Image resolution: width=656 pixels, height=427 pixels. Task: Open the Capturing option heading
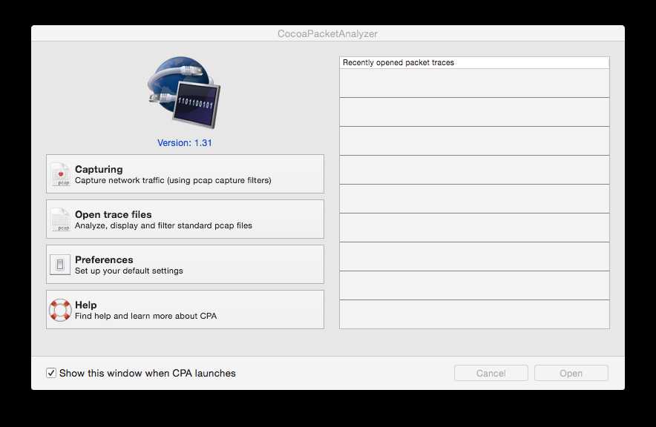click(99, 169)
